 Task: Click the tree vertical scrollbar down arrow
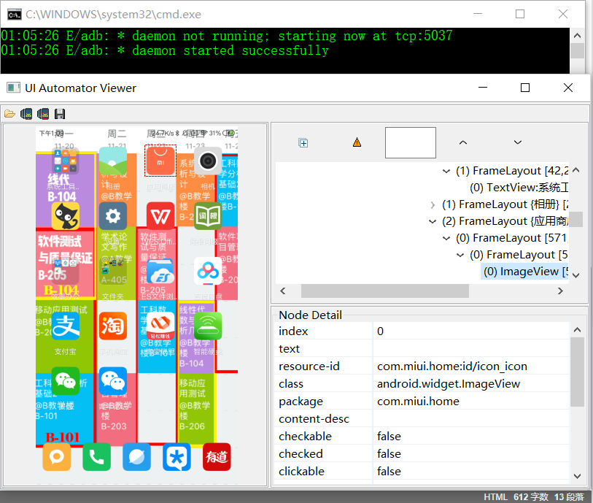pos(576,275)
